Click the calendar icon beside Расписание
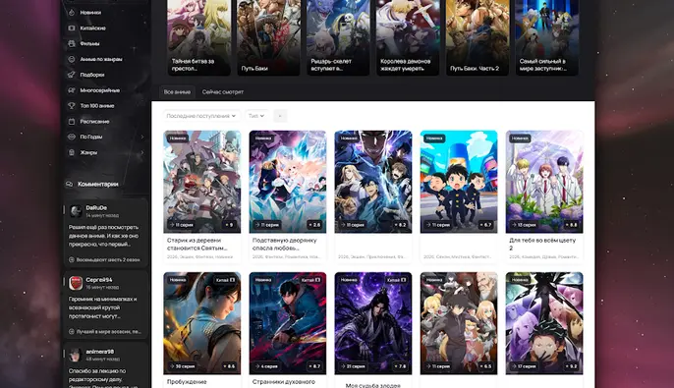 pos(72,121)
